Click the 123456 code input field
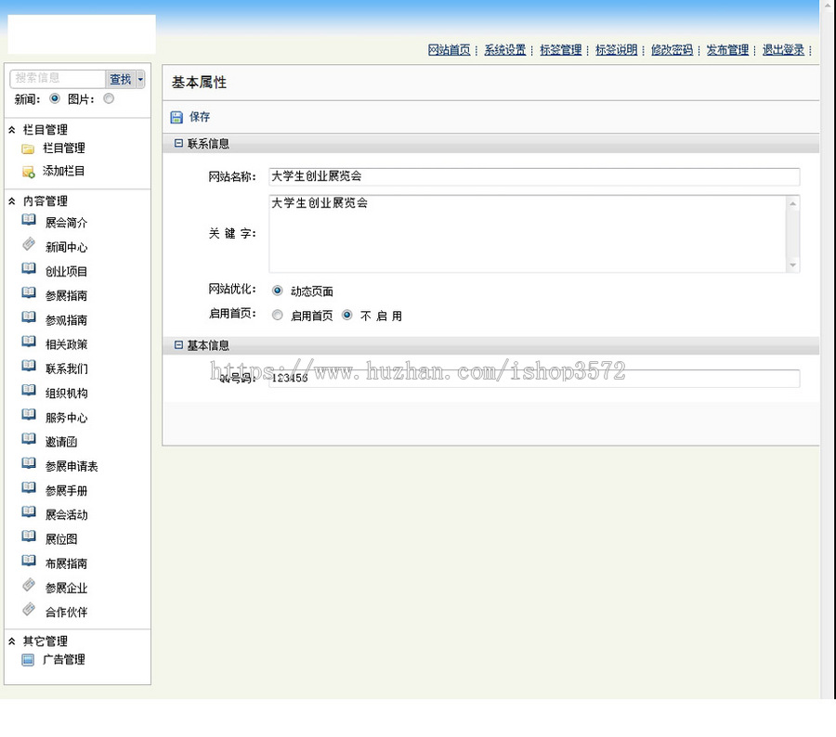Image resolution: width=836 pixels, height=737 pixels. point(534,379)
